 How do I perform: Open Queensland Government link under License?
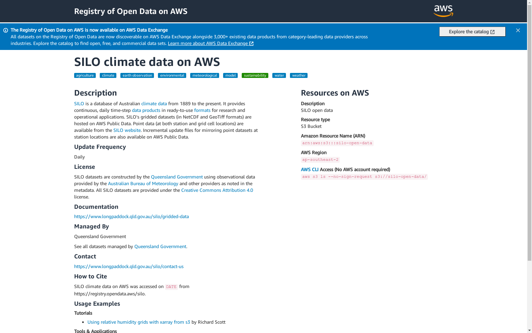point(177,177)
